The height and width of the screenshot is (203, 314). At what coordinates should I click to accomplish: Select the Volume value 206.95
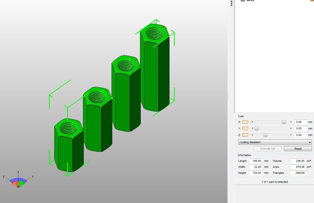tap(298, 161)
